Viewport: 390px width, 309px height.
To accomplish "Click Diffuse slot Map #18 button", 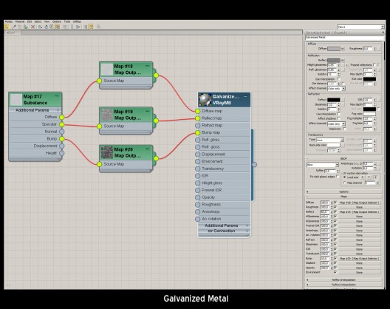I will [359, 203].
